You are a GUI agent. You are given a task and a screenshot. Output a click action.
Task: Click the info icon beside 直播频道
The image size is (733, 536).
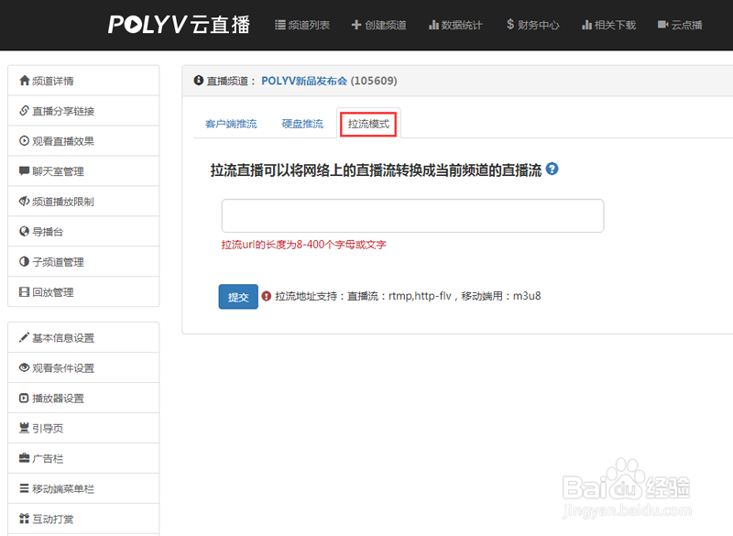199,81
